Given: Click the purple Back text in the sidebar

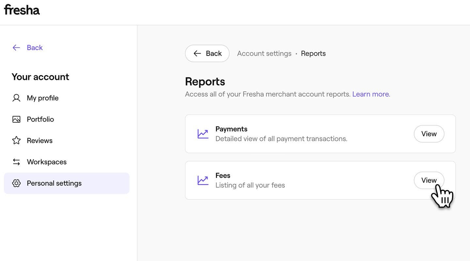Looking at the screenshot, I should tap(35, 48).
